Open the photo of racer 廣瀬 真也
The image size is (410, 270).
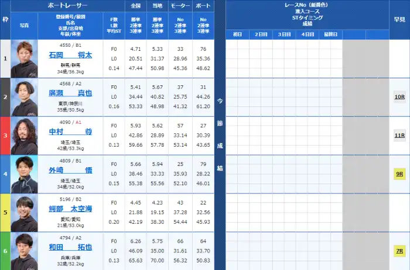click(24, 97)
